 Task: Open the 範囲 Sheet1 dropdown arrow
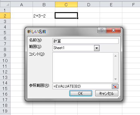click(97, 48)
